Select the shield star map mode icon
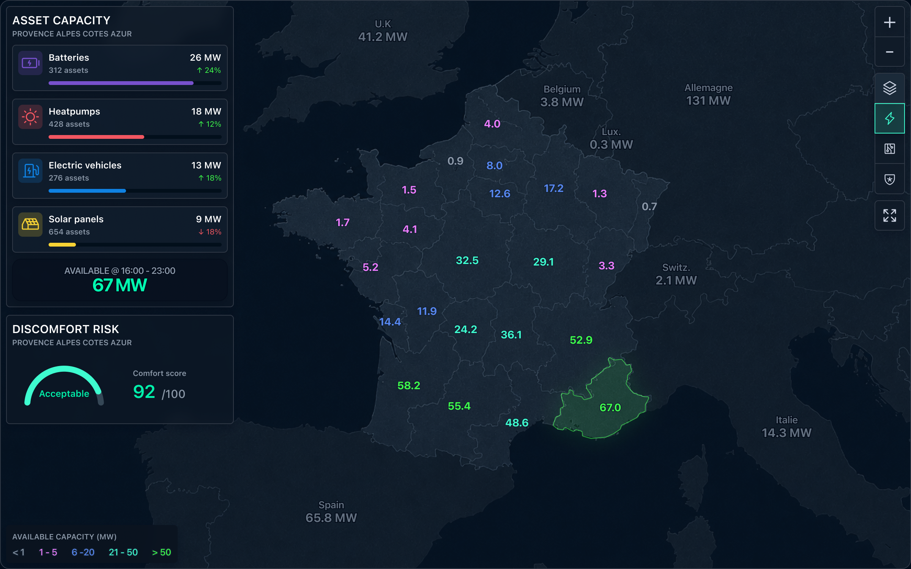 (889, 179)
